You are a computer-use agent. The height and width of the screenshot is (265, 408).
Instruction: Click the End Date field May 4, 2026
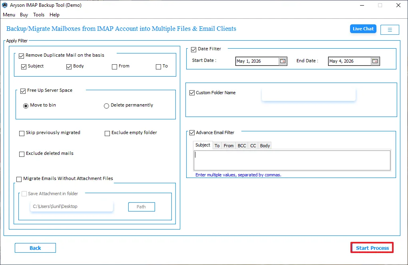click(349, 61)
